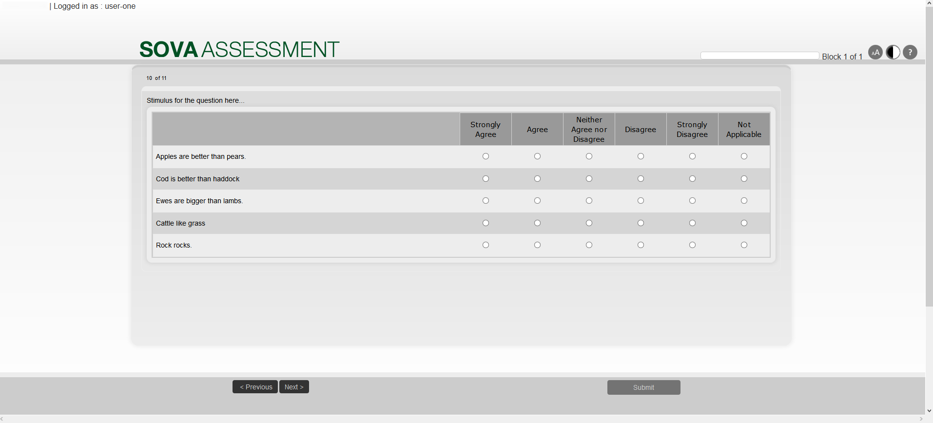Screen dimensions: 933x423
Task: Select Strongly Agree for Cod is better than haddock
Action: 486,179
